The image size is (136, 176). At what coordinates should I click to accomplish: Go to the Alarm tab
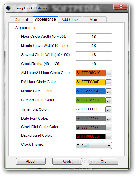pos(95,20)
